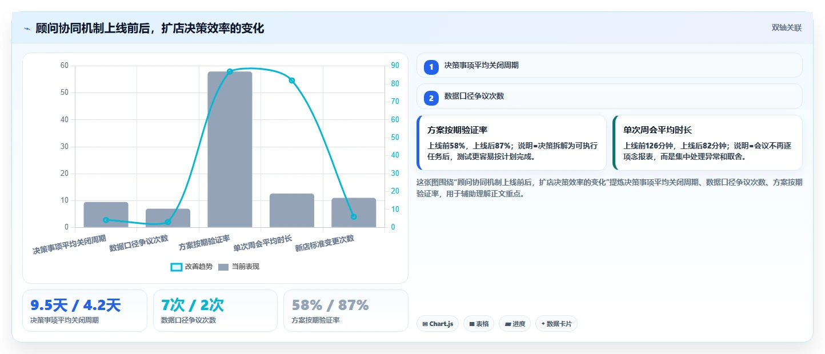The image size is (825, 354).
Task: Select list item 1 决策事项平均关闭周期
Action: [610, 66]
